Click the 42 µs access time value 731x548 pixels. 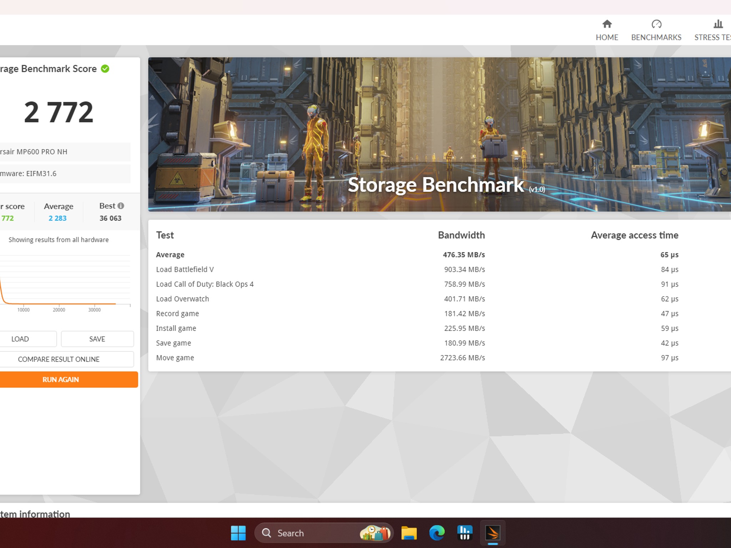(x=670, y=343)
